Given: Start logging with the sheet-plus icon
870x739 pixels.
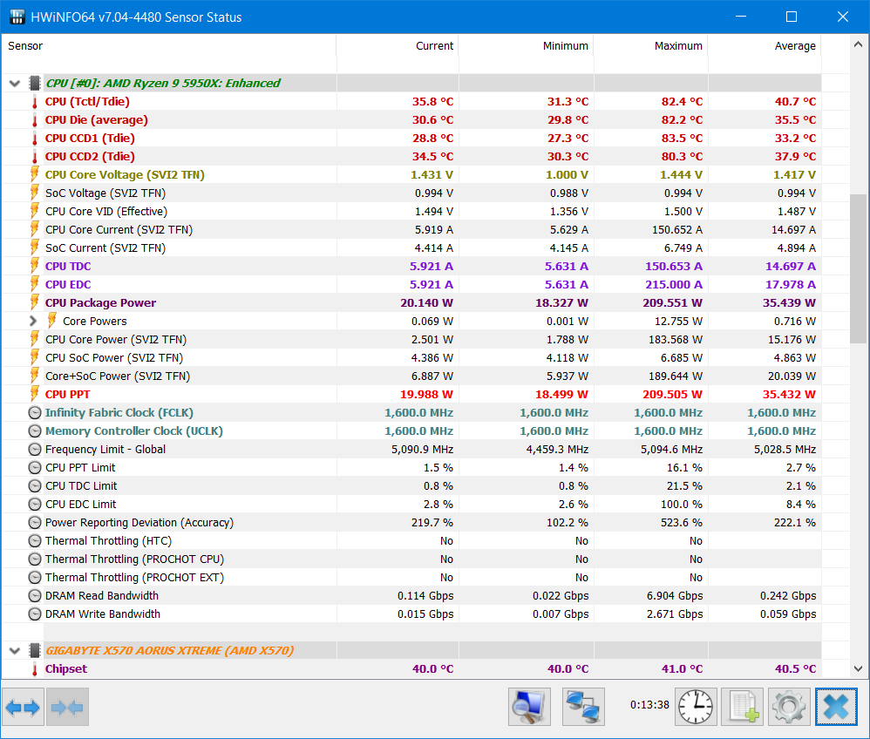Looking at the screenshot, I should tap(743, 707).
